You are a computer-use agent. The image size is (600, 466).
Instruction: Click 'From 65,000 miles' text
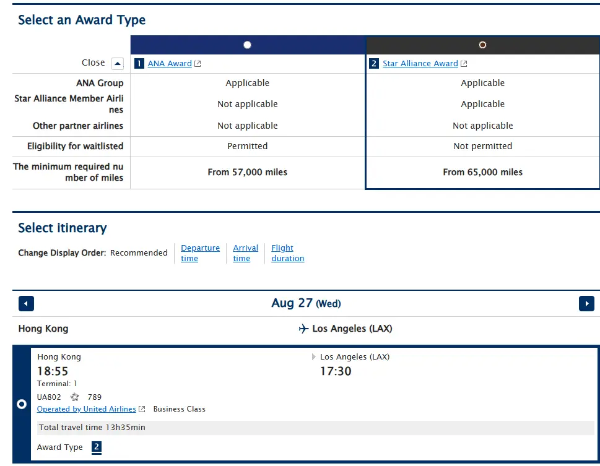482,172
